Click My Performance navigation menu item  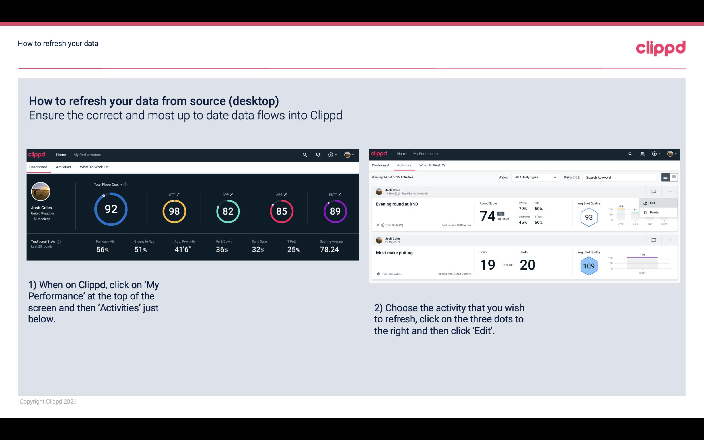[87, 155]
